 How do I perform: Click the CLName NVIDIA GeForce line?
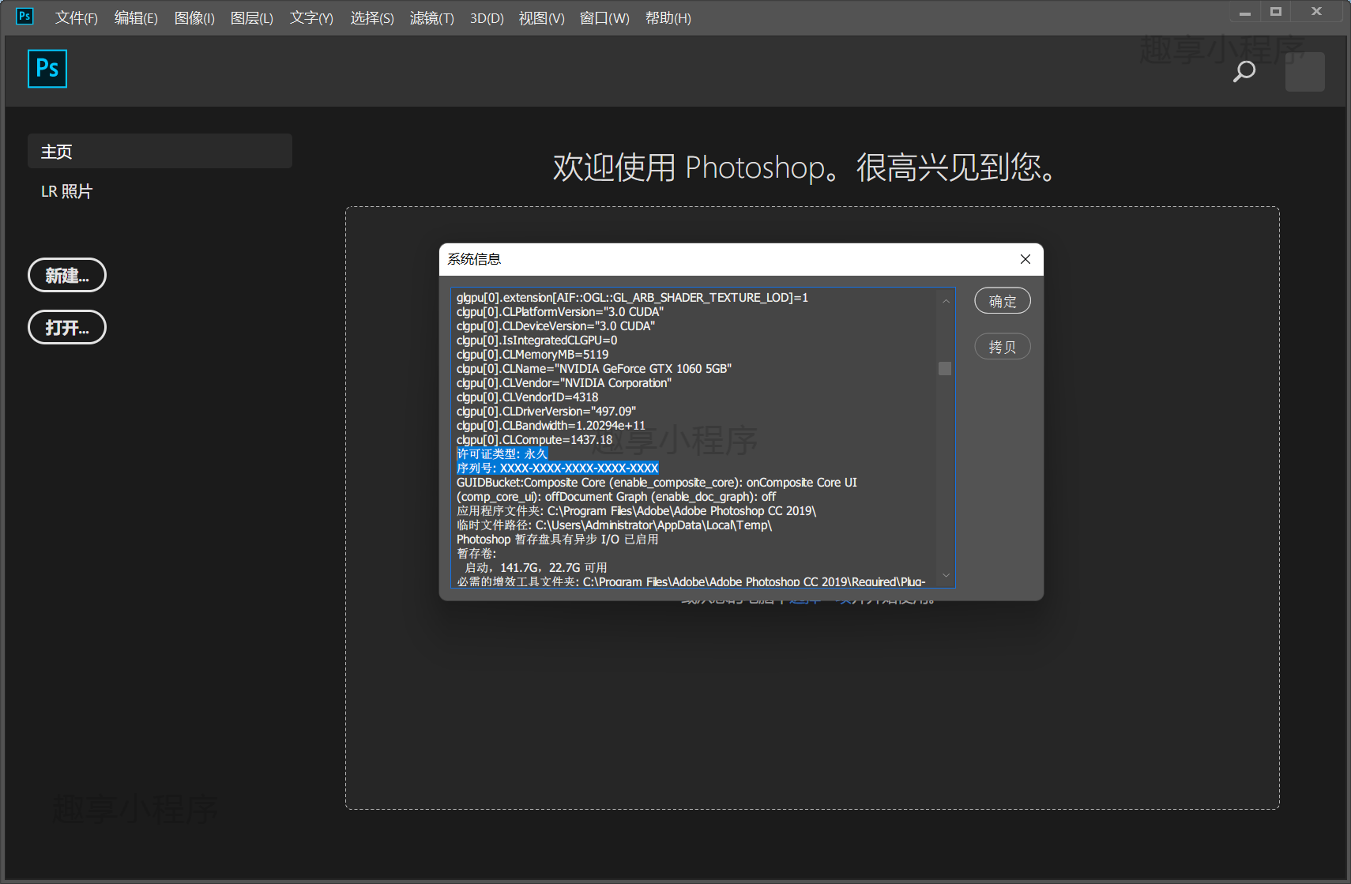tap(594, 368)
